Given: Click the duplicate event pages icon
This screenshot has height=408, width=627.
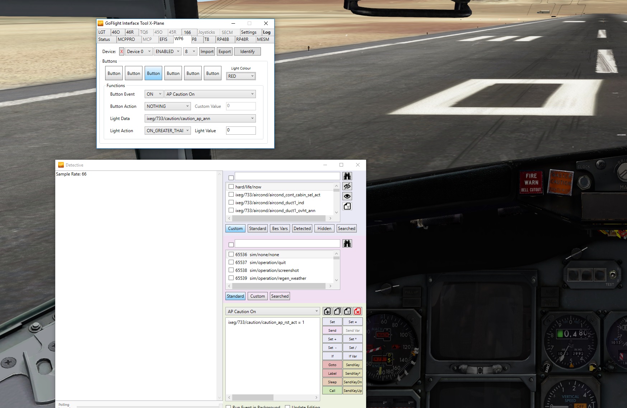Looking at the screenshot, I should coord(337,311).
